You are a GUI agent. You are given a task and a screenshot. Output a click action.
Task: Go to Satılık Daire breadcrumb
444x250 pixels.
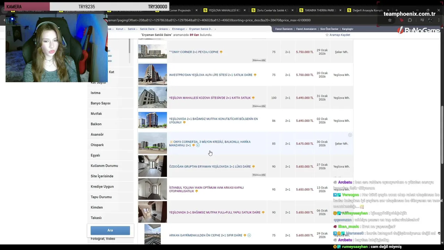pyautogui.click(x=147, y=29)
